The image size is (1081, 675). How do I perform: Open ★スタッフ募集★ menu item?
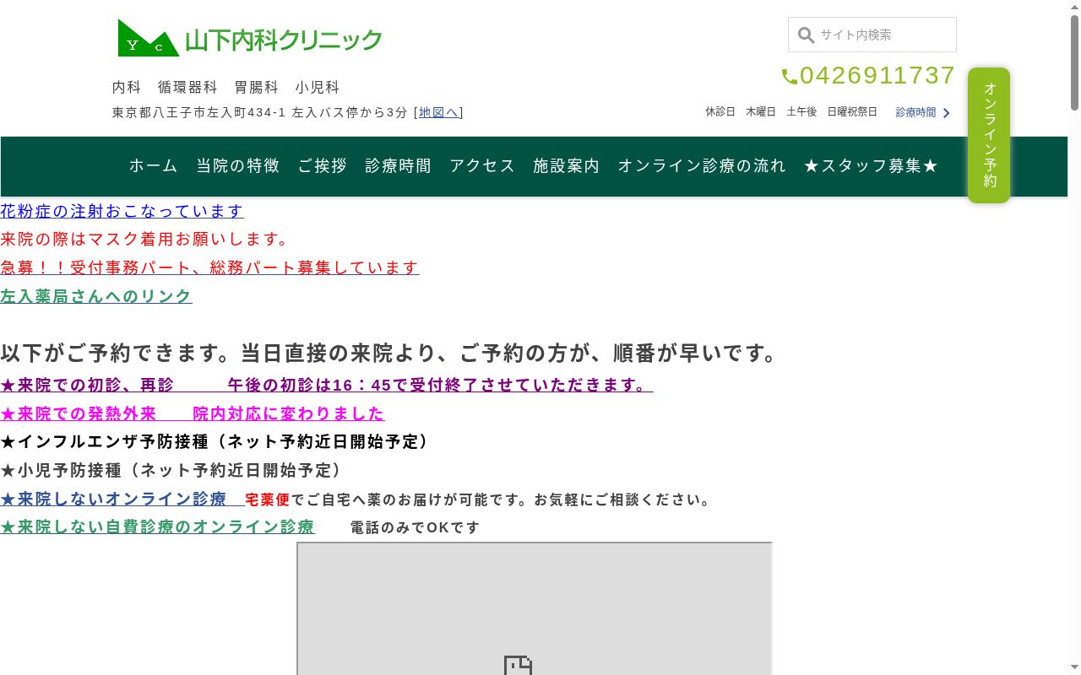[x=872, y=166]
